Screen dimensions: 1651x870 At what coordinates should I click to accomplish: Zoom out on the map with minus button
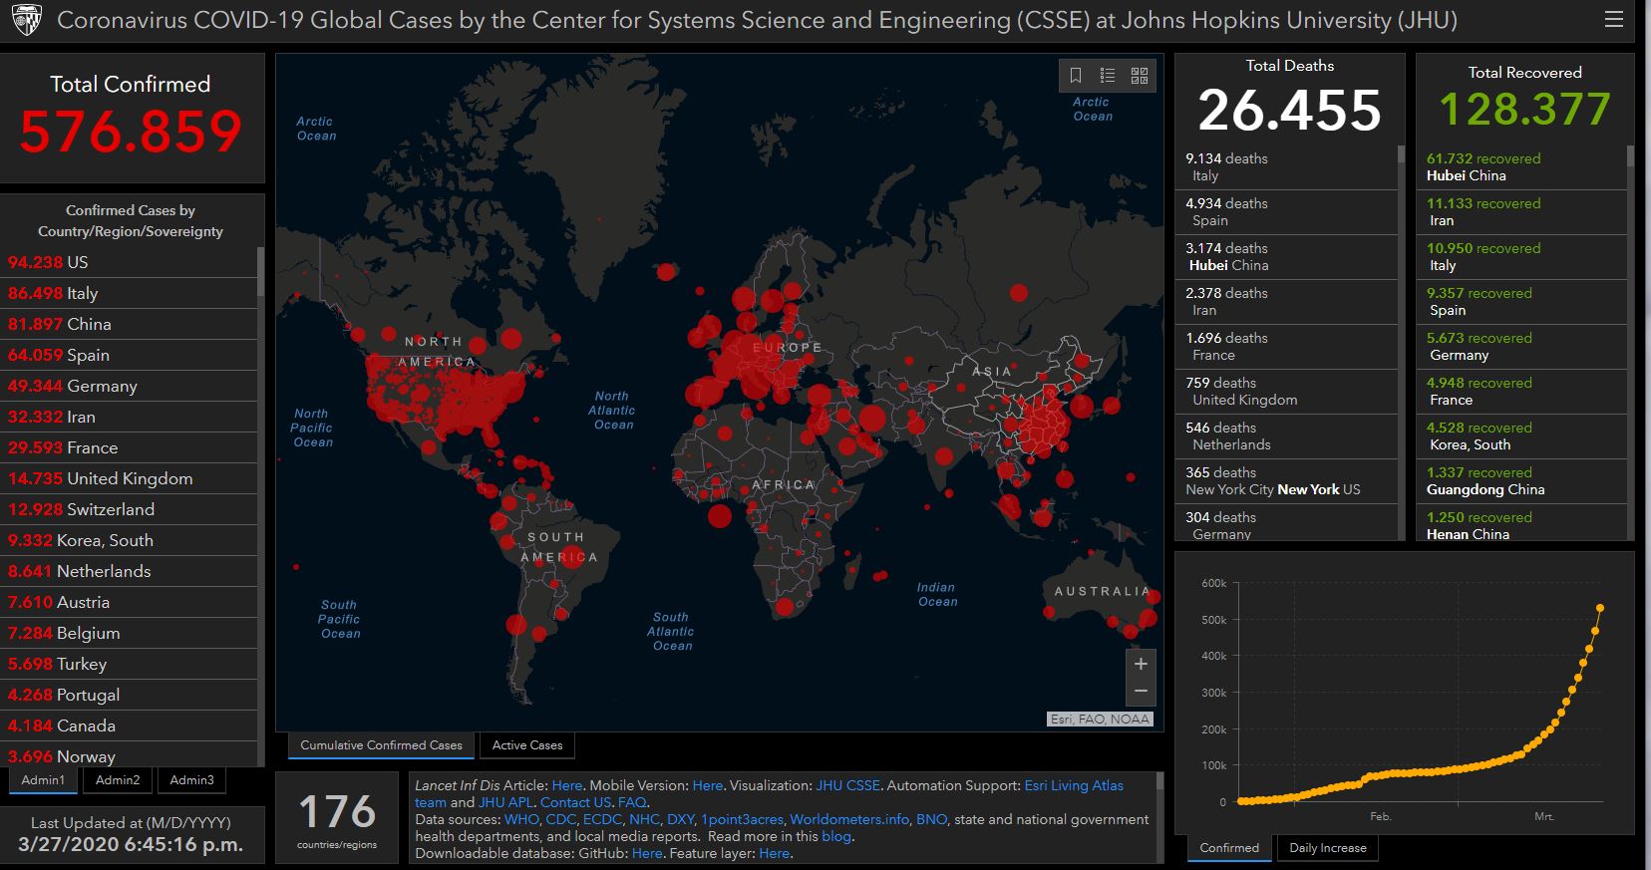click(x=1141, y=691)
